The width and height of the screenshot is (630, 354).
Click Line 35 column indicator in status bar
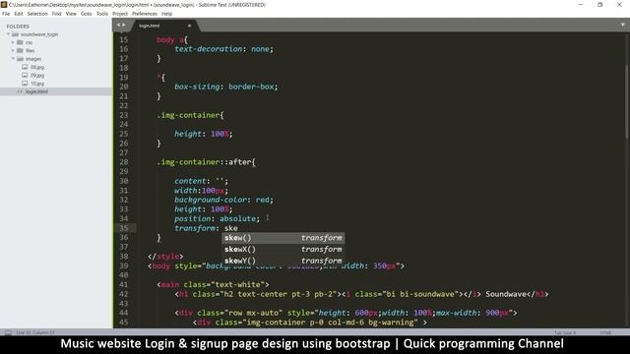[x=35, y=332]
